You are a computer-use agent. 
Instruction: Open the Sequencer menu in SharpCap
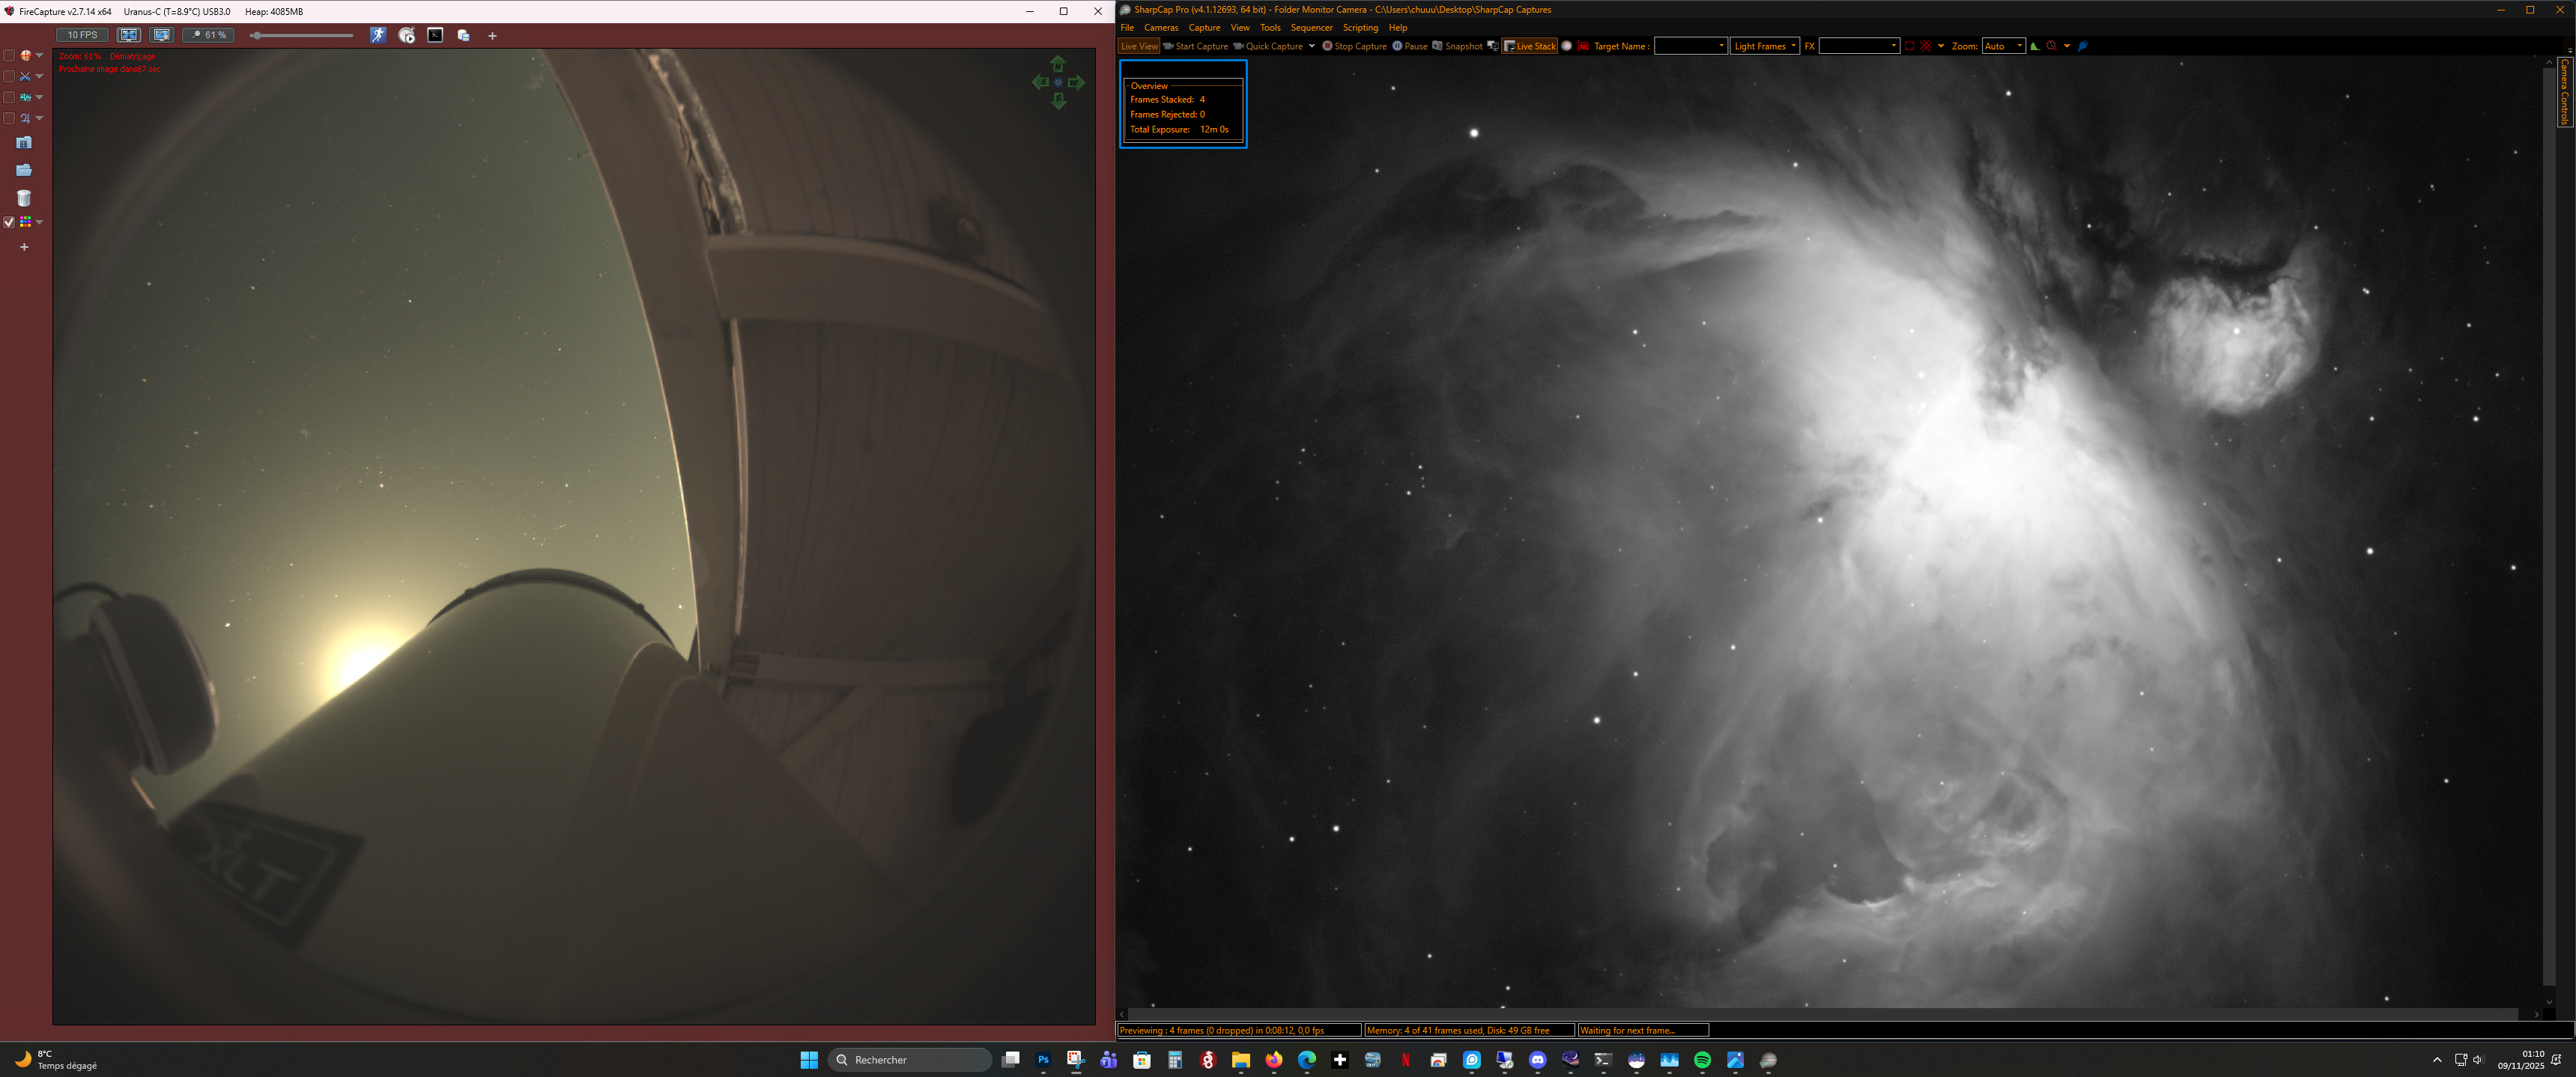[x=1311, y=28]
